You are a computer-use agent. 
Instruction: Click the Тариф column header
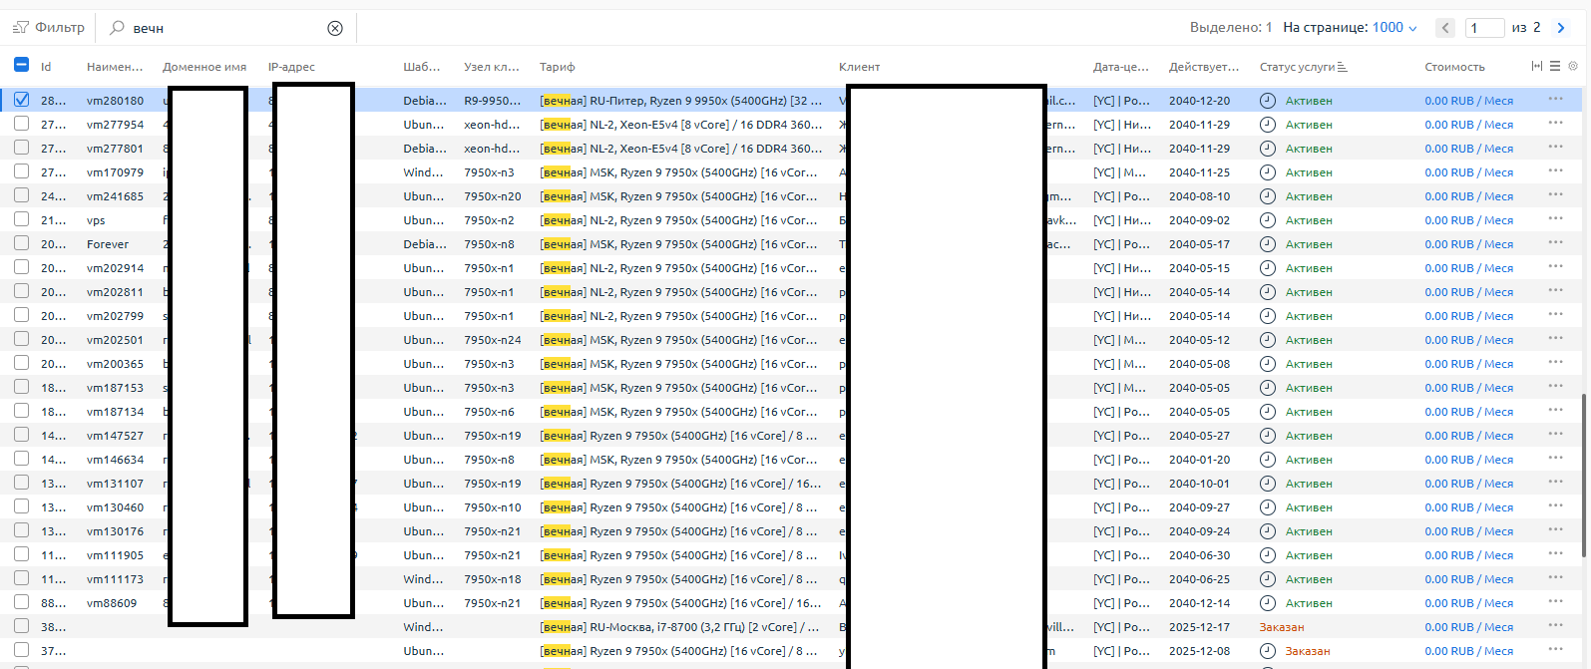(557, 67)
